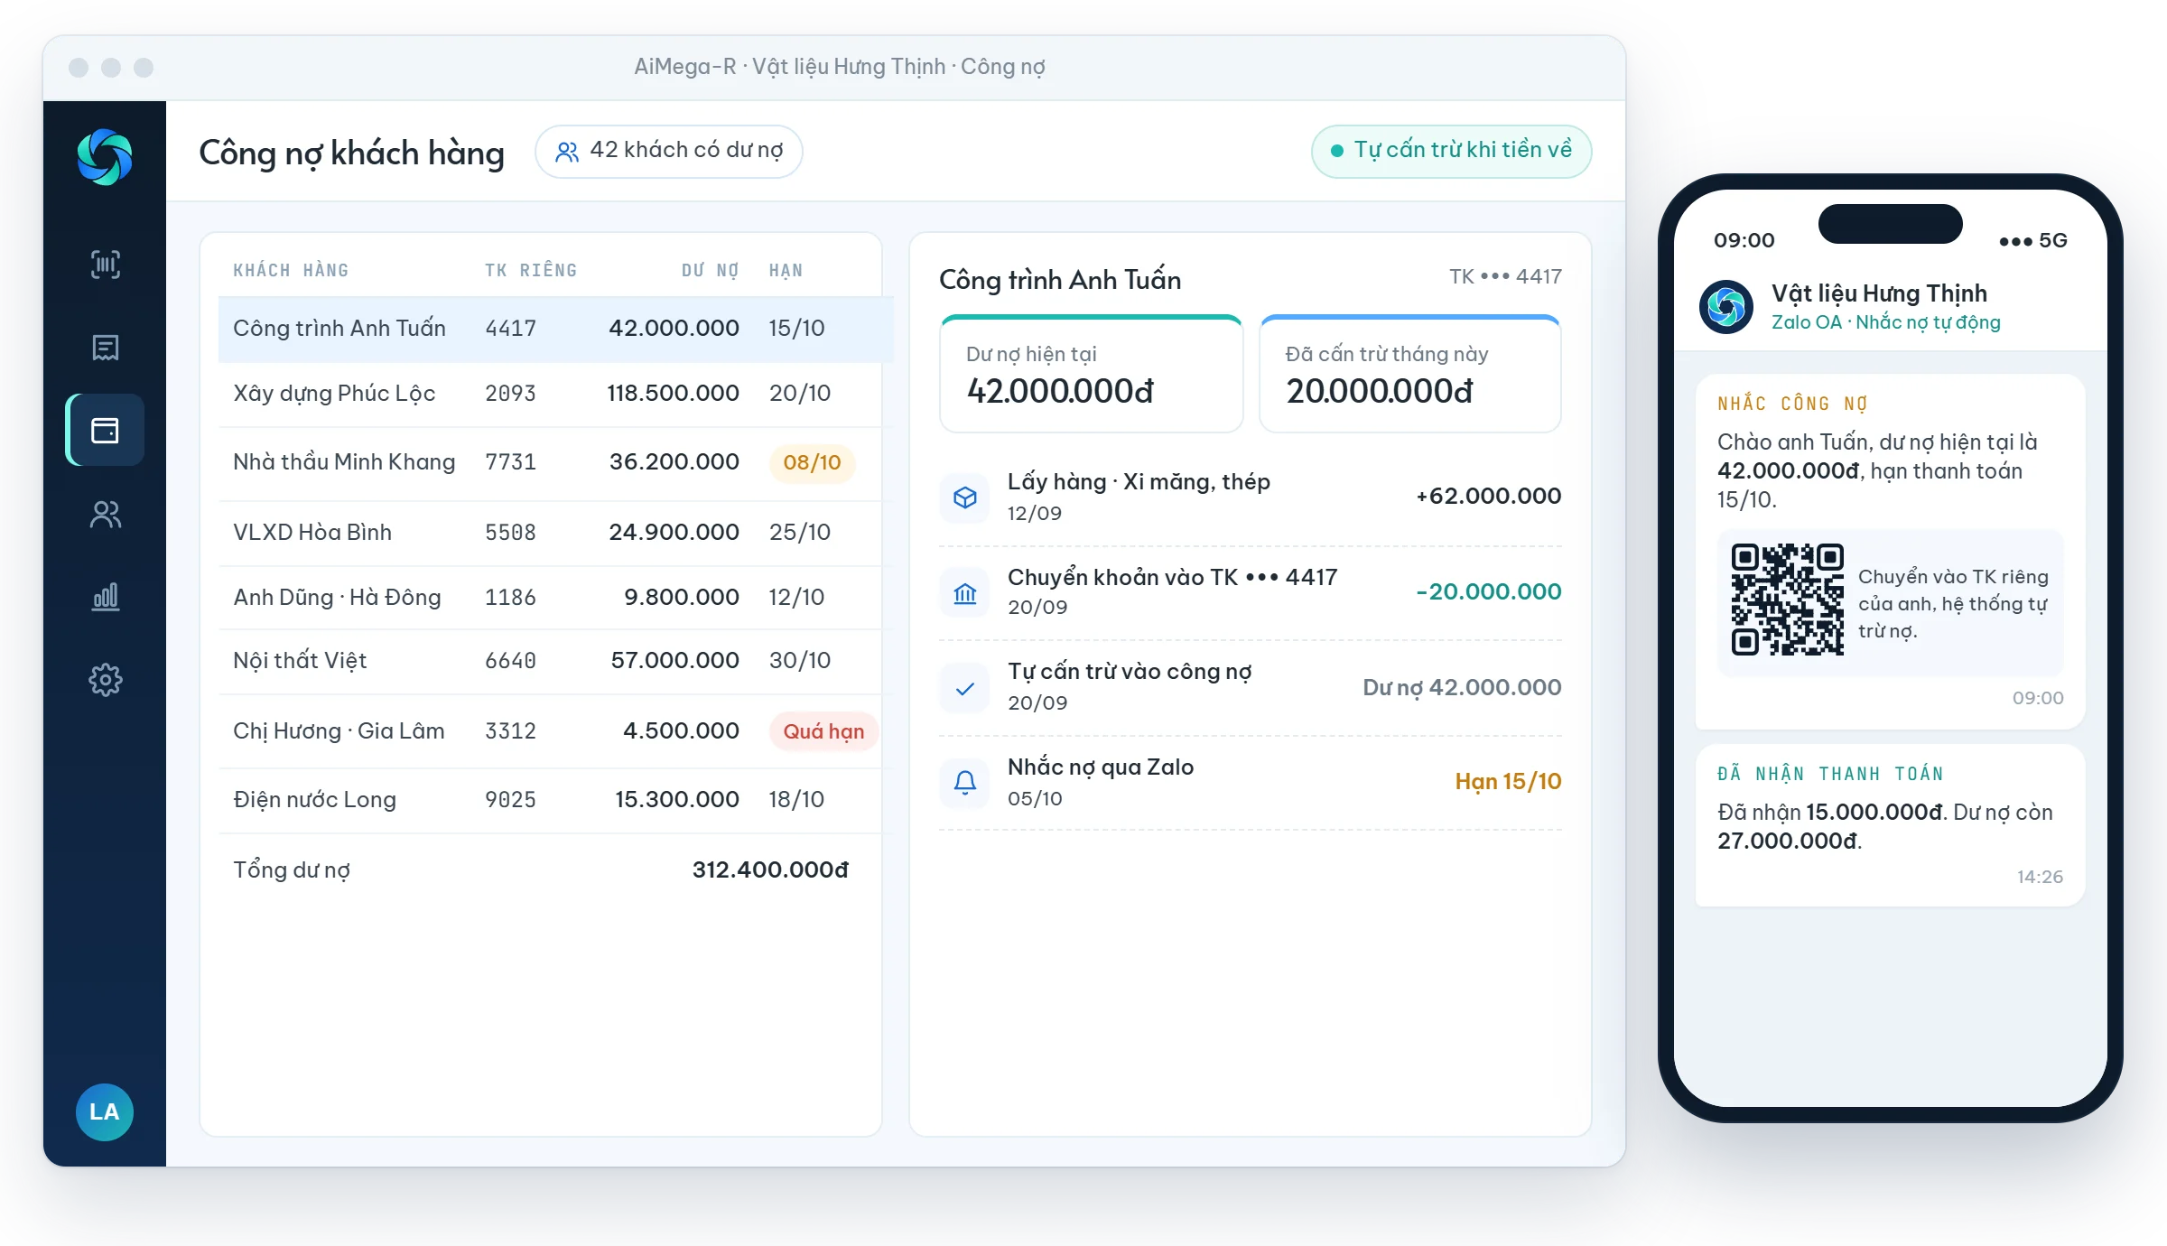The image size is (2167, 1246).
Task: Click the people icon in 42 khách chip
Action: [566, 152]
